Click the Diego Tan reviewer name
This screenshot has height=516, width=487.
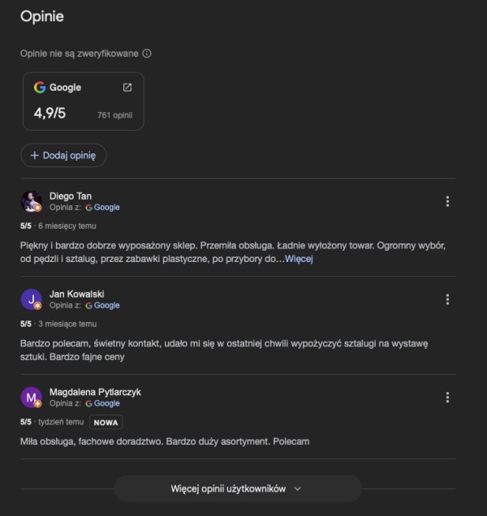tap(71, 196)
